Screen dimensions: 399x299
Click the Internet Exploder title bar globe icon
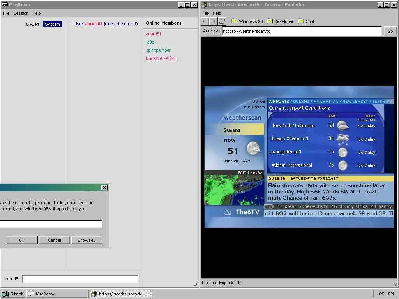pos(205,5)
